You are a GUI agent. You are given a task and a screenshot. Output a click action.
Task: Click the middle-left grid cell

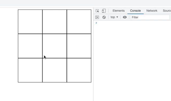pyautogui.click(x=30, y=46)
